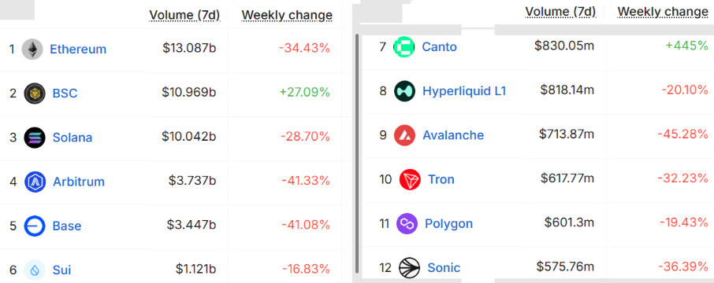Open the Ethereum chain link
The width and height of the screenshot is (714, 283).
(x=78, y=49)
